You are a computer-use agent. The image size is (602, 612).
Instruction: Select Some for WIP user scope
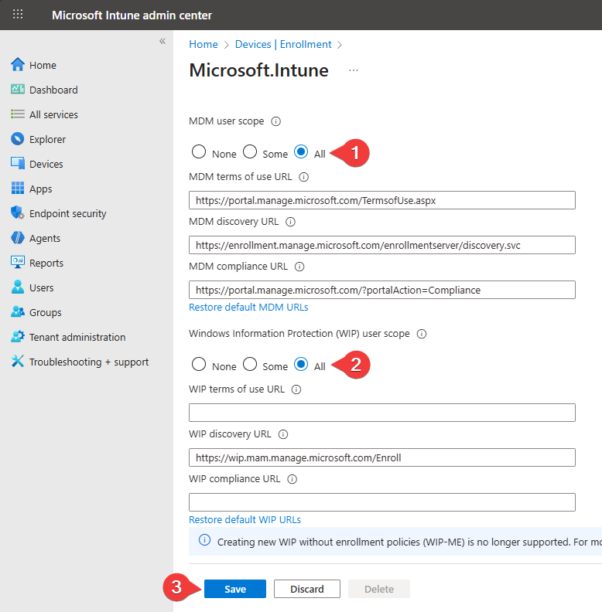point(250,364)
